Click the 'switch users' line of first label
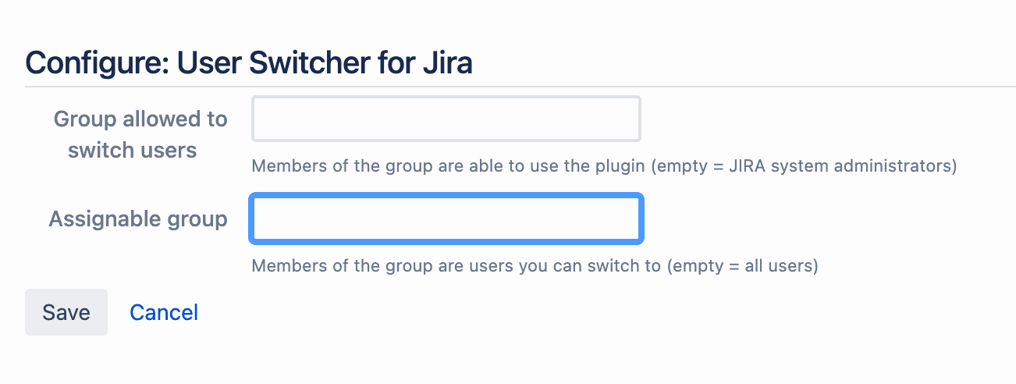This screenshot has height=384, width=1016. 133,150
